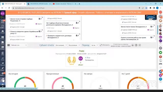163x92 pixels.
Task: Open the Вся компания dropdown
Action: pyautogui.click(x=61, y=45)
